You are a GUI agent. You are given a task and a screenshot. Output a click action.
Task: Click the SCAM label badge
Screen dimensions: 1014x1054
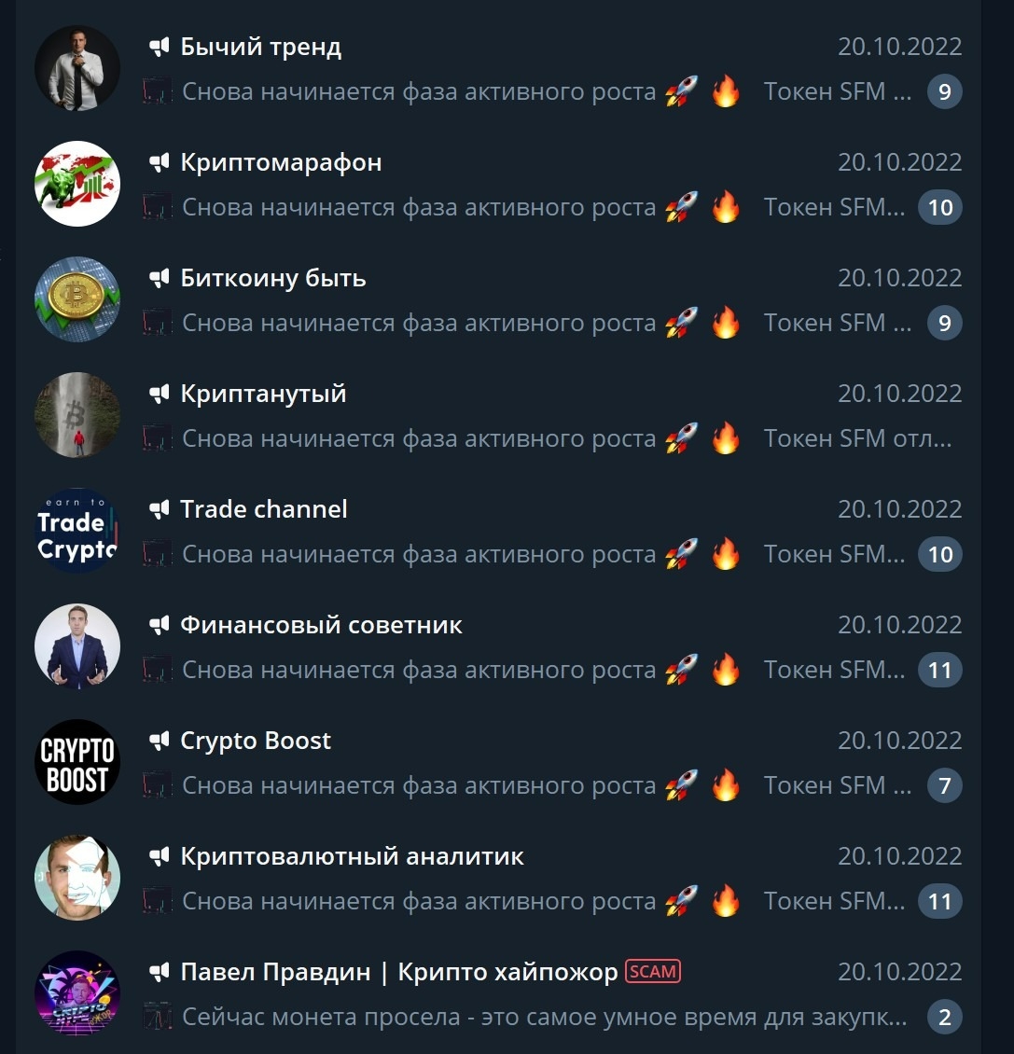(653, 971)
